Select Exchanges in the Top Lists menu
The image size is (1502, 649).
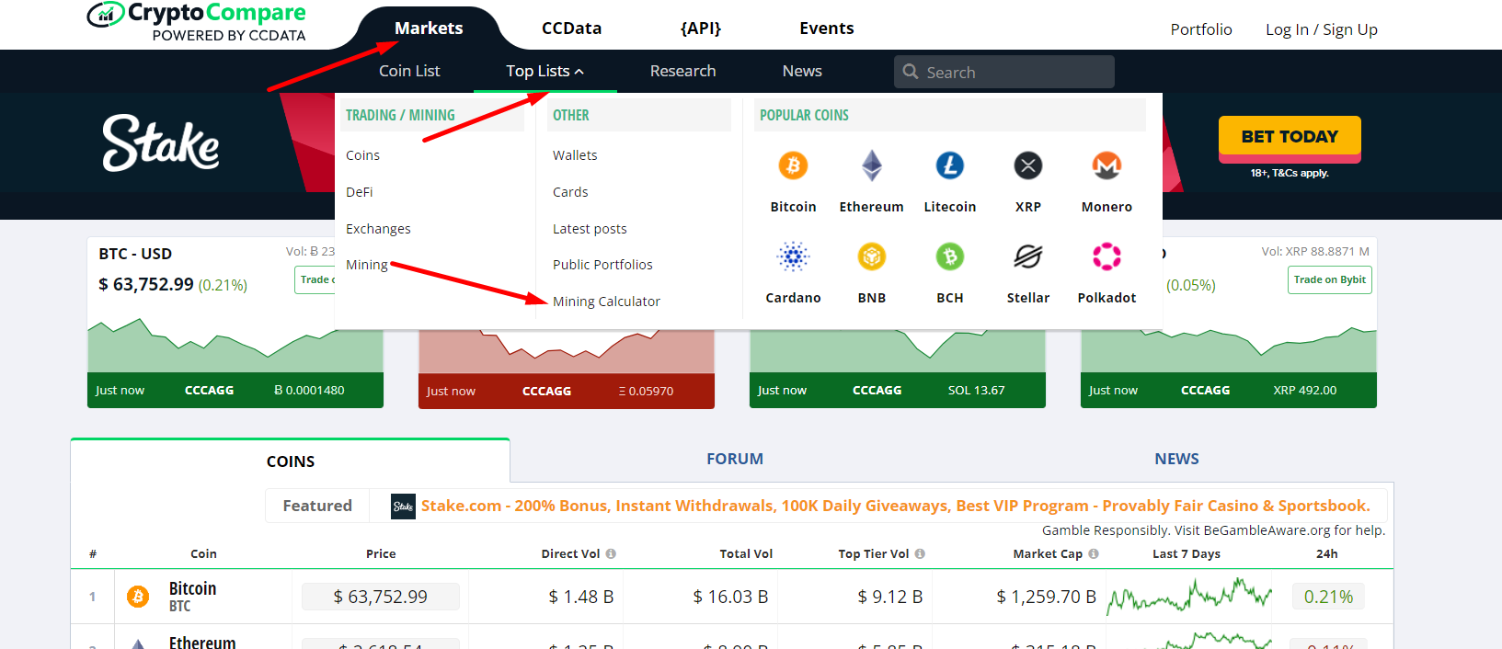pyautogui.click(x=378, y=229)
